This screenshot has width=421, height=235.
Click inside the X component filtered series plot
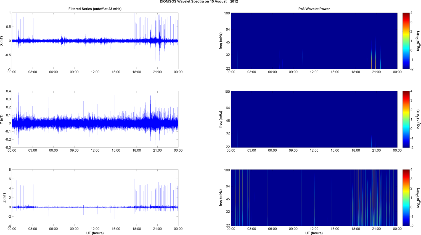coord(95,41)
